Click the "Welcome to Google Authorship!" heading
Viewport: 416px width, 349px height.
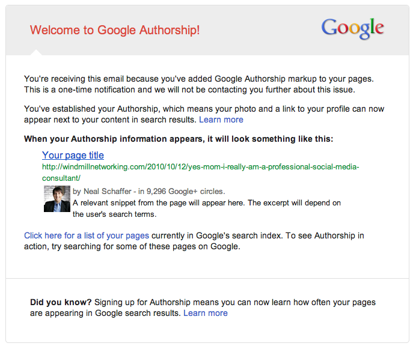[115, 30]
